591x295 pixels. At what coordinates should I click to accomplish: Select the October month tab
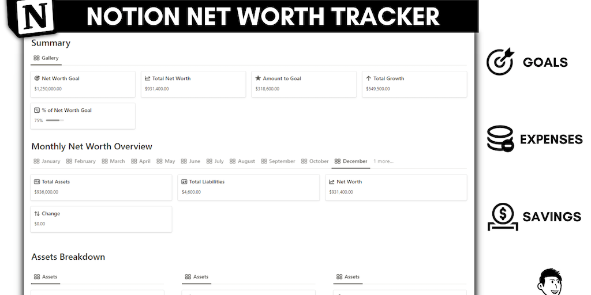pyautogui.click(x=315, y=161)
